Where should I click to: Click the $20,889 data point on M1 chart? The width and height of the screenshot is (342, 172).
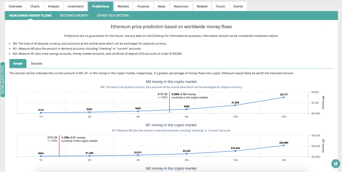pos(284,145)
